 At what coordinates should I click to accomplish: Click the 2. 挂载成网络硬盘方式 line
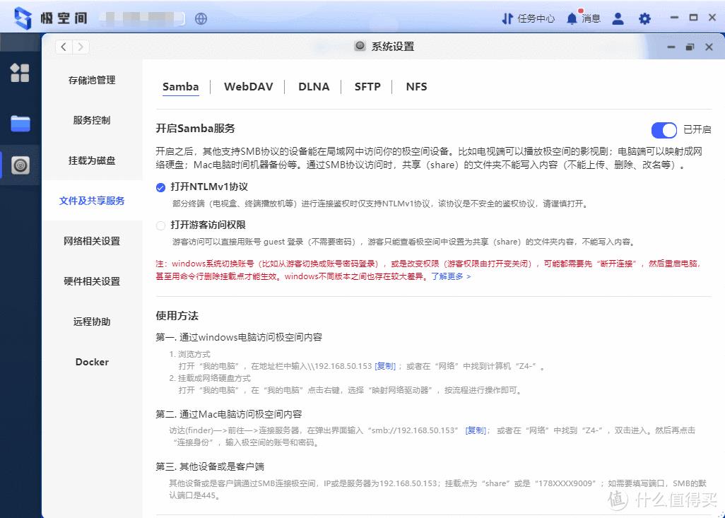[x=210, y=378]
